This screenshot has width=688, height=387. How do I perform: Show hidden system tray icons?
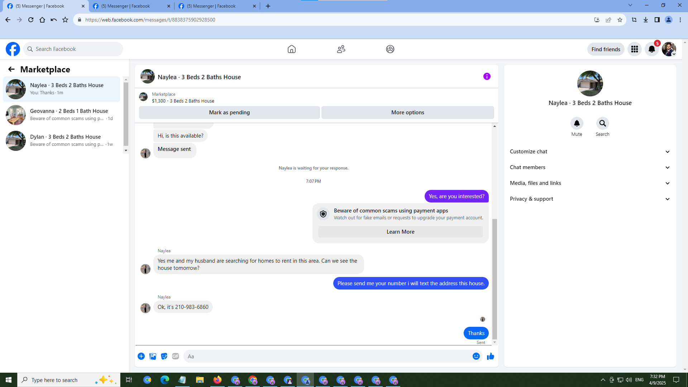pos(603,380)
